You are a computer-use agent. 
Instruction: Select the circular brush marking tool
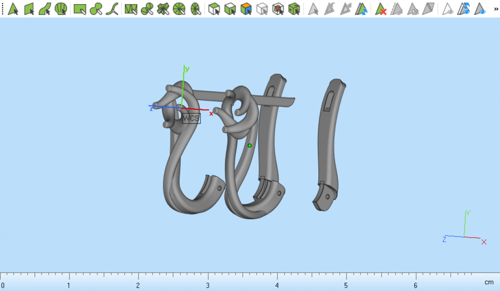point(96,9)
